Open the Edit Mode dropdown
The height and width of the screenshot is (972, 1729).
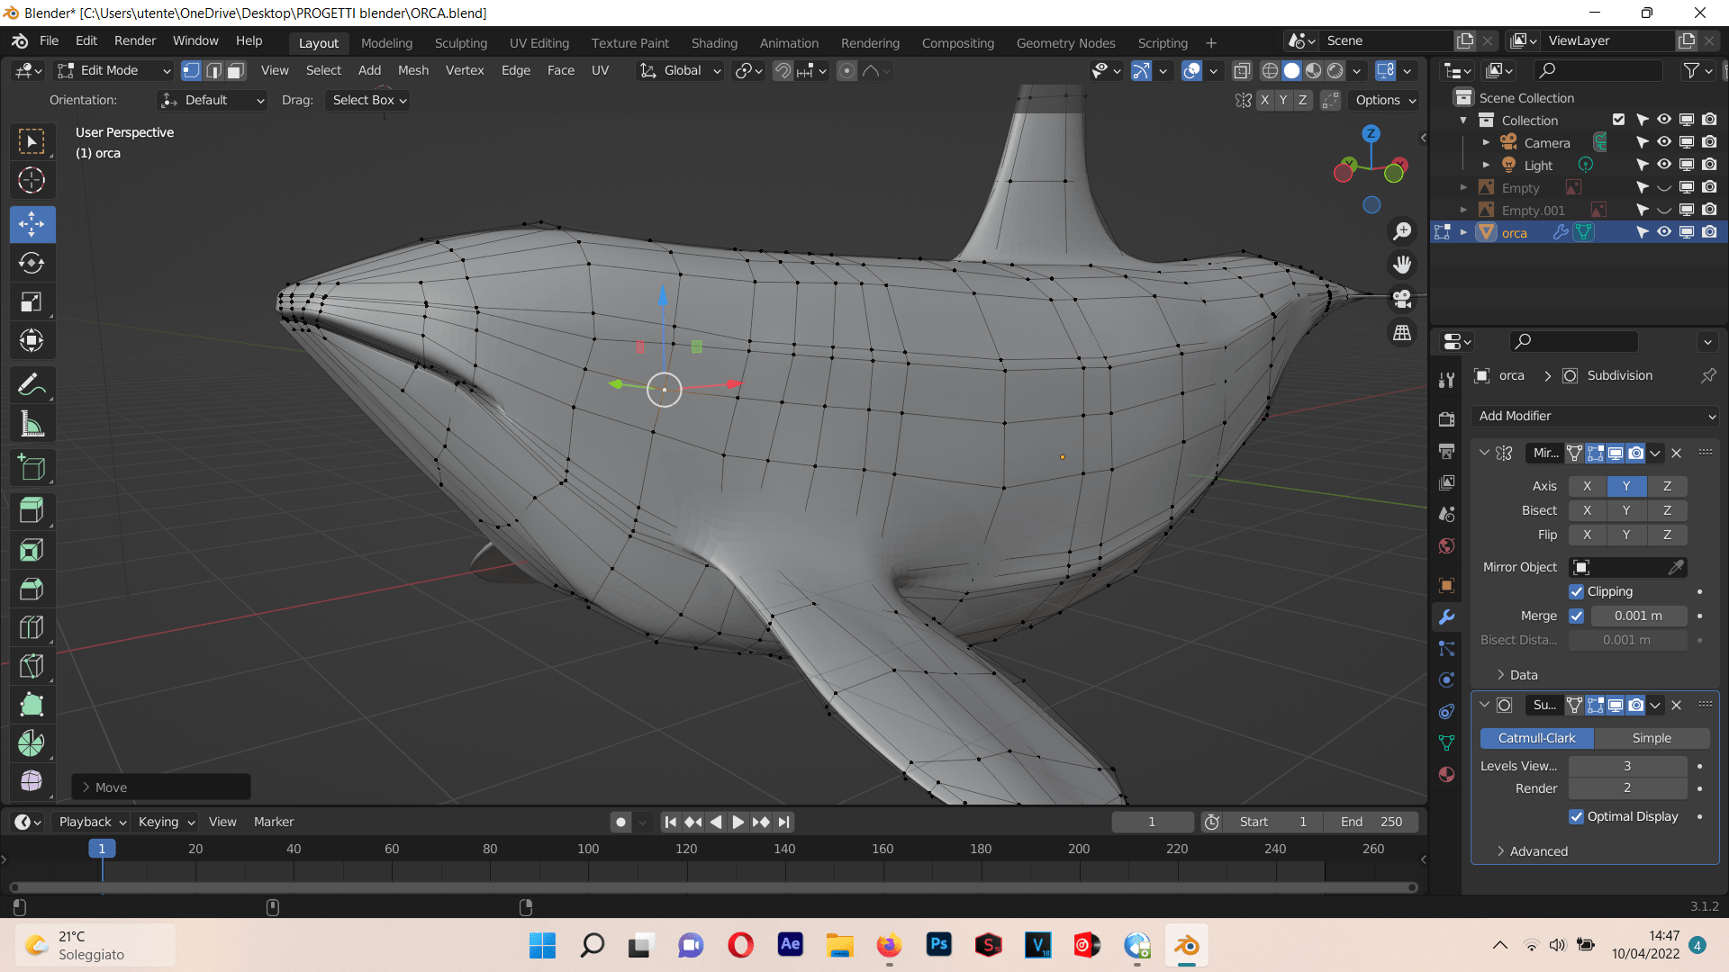tap(113, 70)
